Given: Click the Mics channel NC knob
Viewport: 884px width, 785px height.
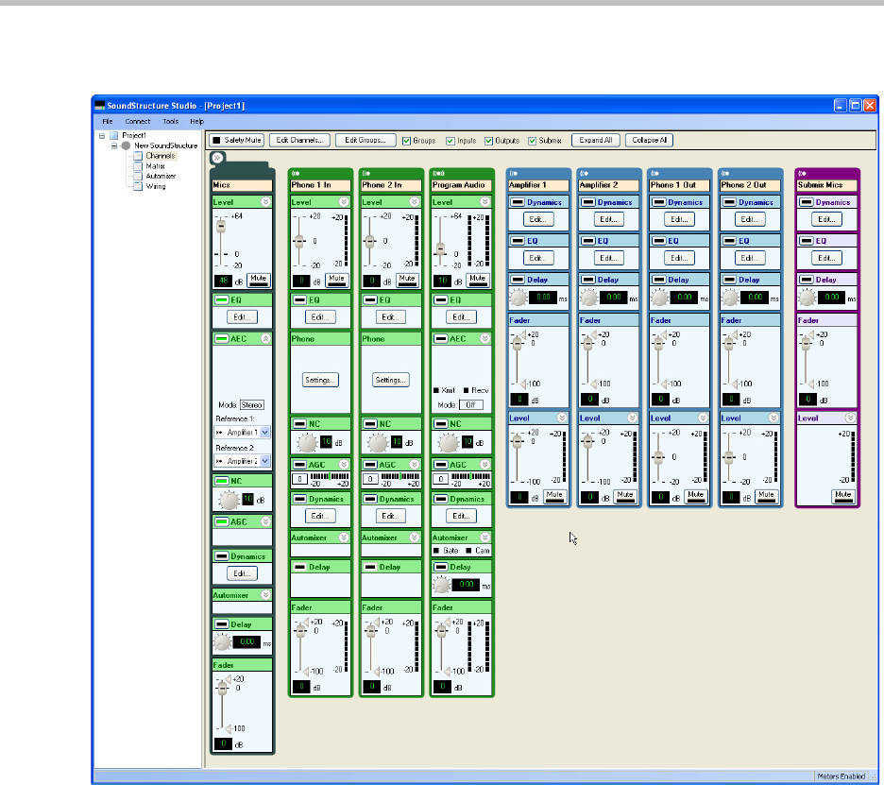Looking at the screenshot, I should click(225, 500).
